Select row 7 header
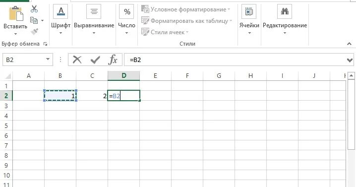The width and height of the screenshot is (356, 187). tap(6, 145)
